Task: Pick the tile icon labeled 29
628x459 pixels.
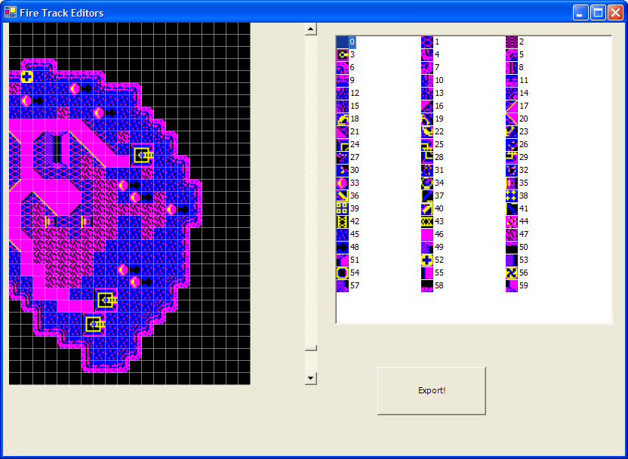Action: 512,157
